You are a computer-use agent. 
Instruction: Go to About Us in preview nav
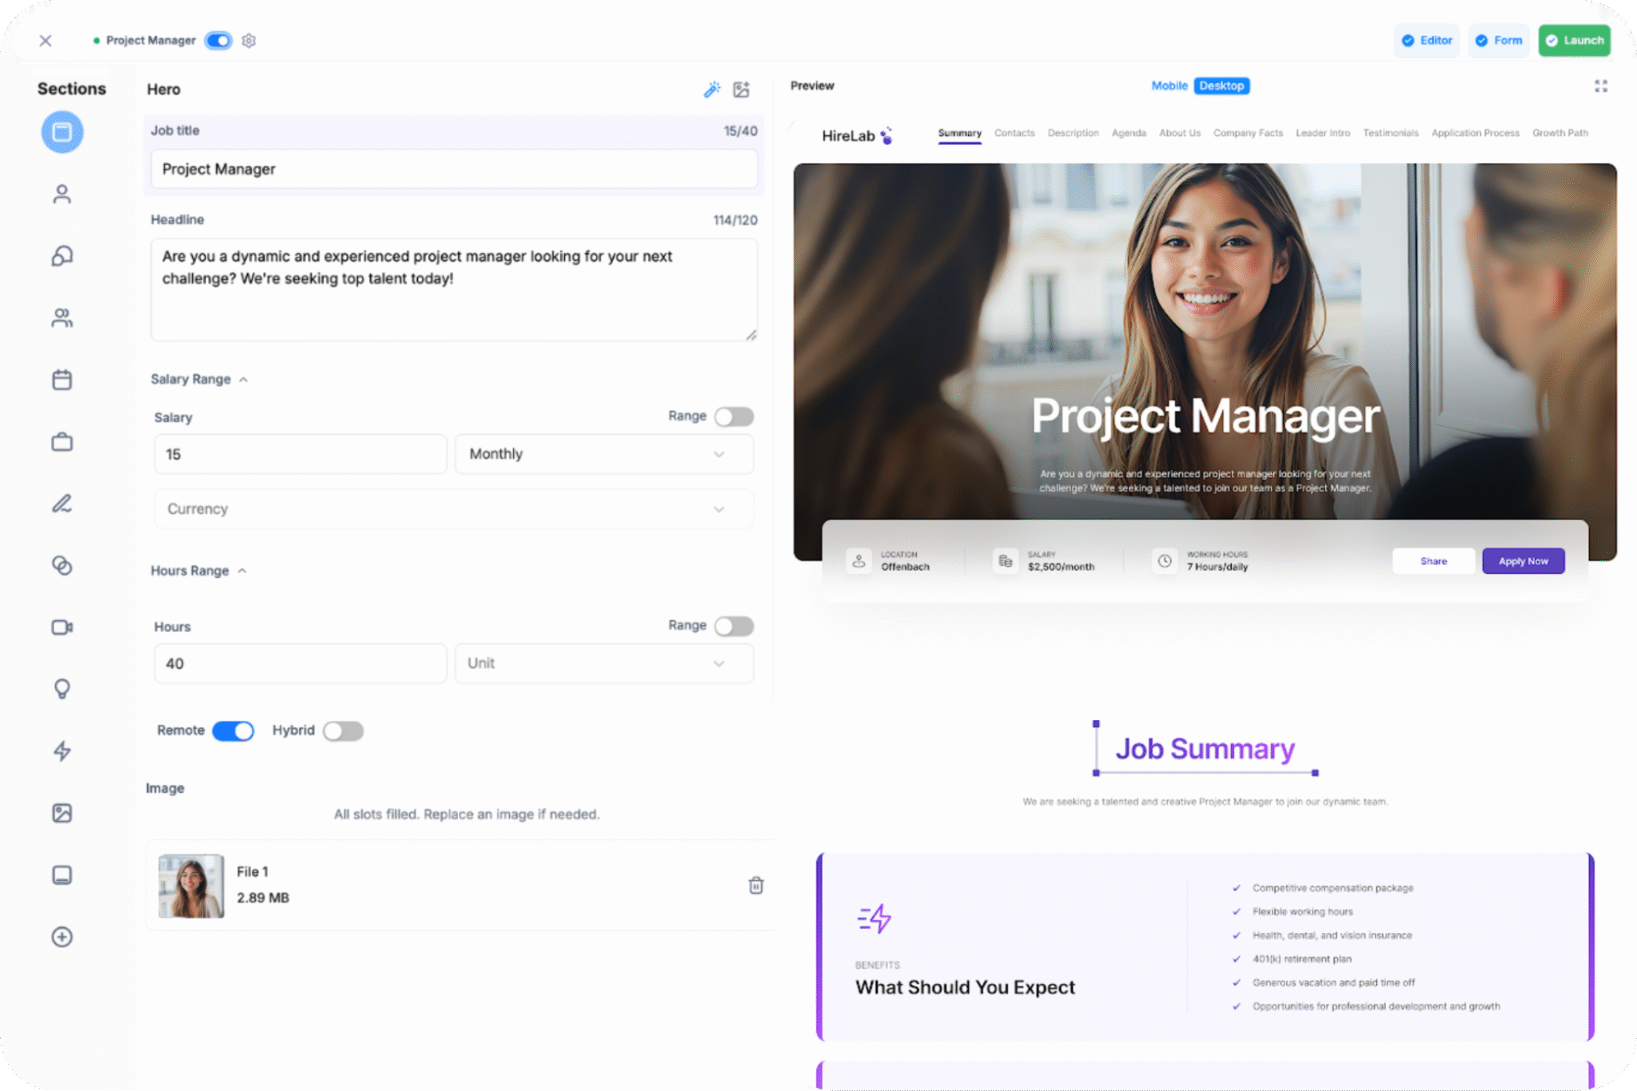[x=1180, y=133]
